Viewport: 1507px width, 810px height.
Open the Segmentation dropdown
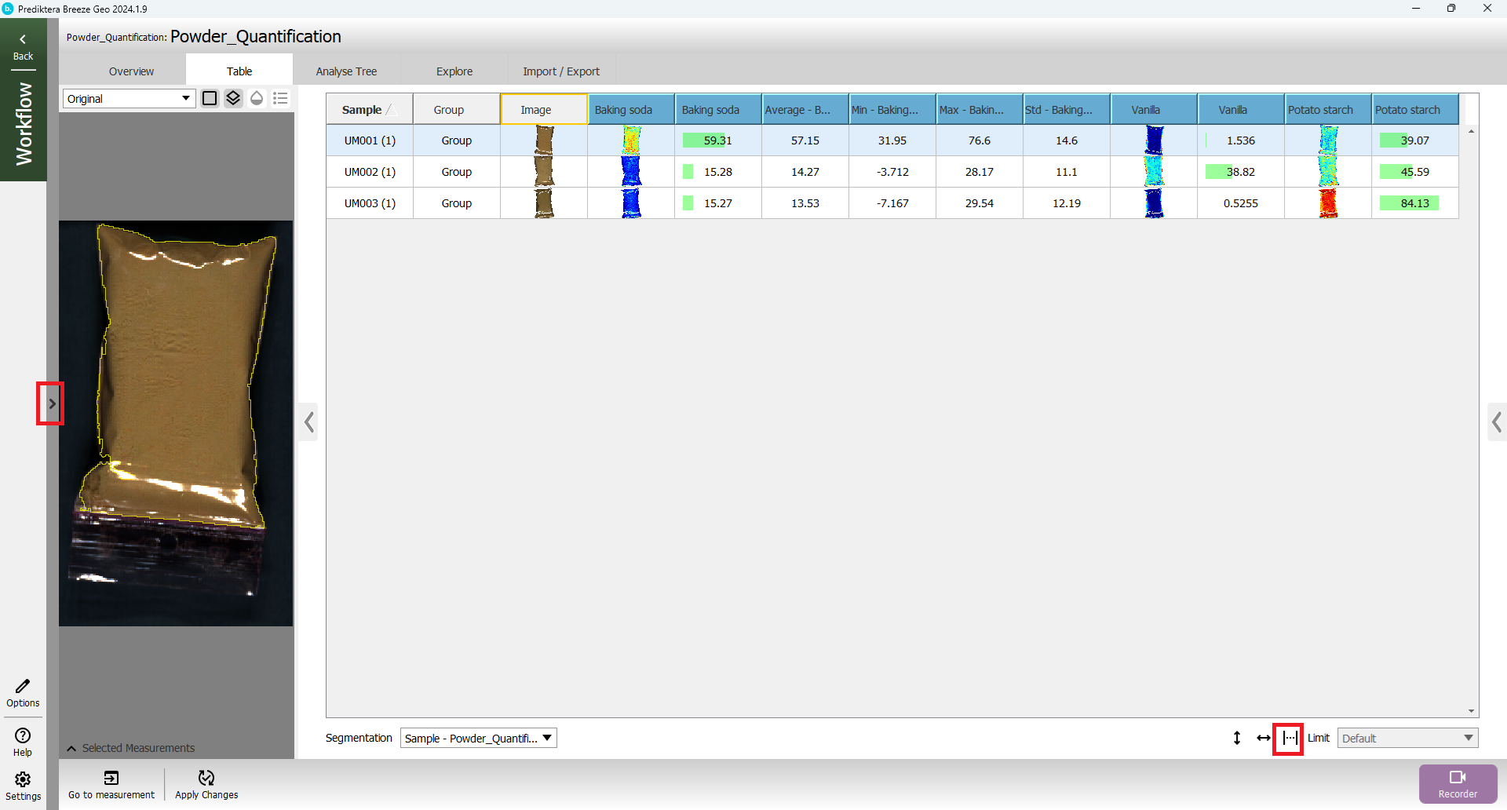(478, 738)
